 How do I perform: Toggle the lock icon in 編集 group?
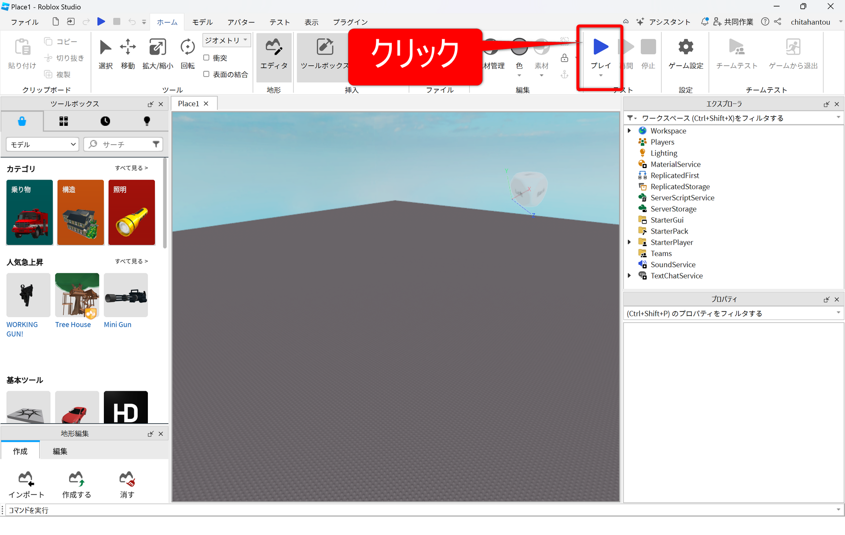tap(564, 58)
